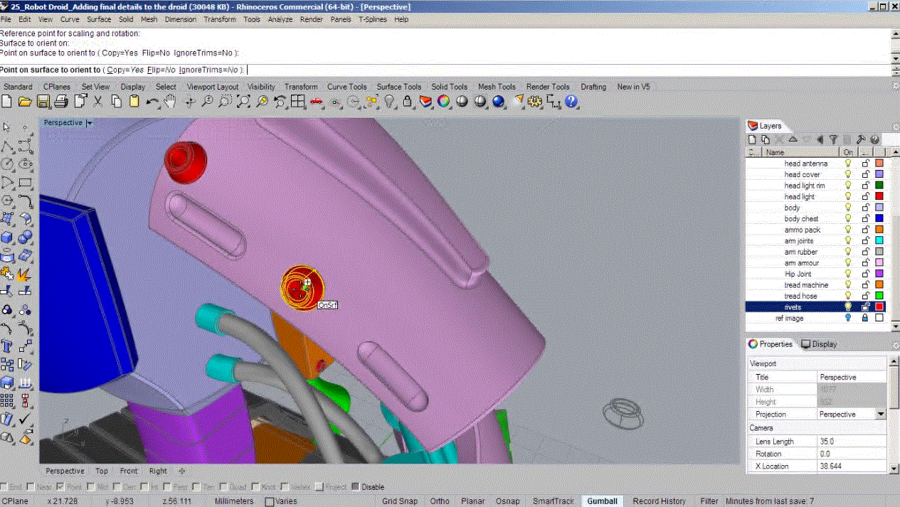Select the Circle tool in left toolbar

pyautogui.click(x=7, y=164)
